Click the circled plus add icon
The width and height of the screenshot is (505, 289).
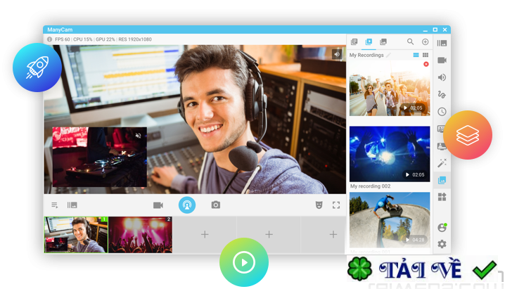425,41
